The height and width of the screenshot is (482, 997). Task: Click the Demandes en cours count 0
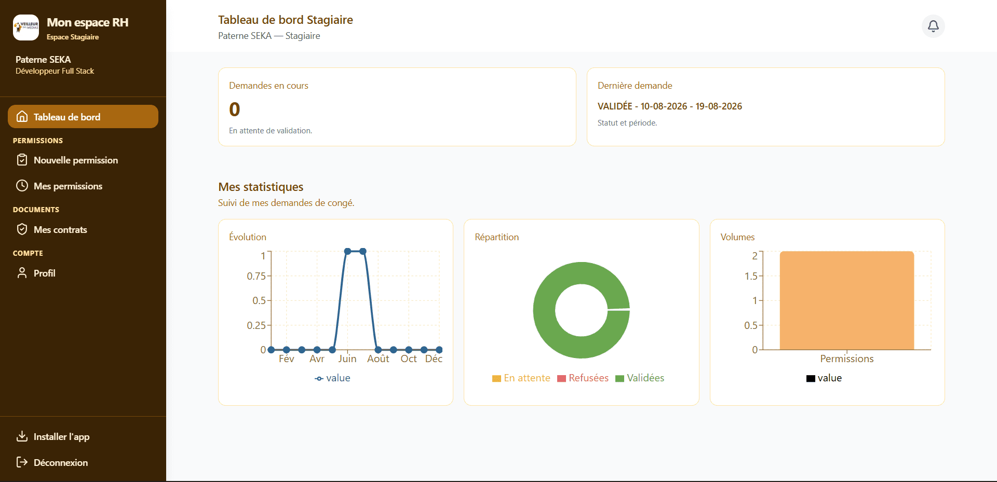click(x=235, y=109)
